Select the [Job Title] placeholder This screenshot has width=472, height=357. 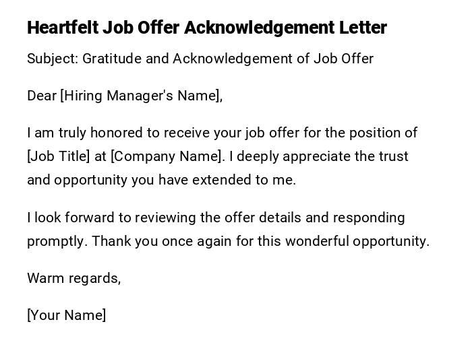click(58, 156)
